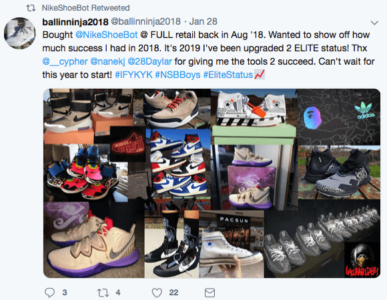Retweet using the retweet arrows icon
387x300 pixels.
(x=103, y=293)
